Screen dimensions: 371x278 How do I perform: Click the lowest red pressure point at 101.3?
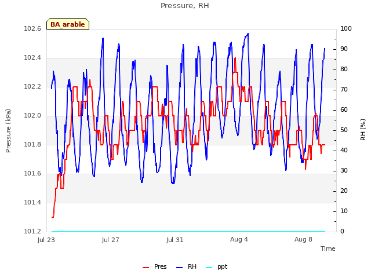point(53,217)
